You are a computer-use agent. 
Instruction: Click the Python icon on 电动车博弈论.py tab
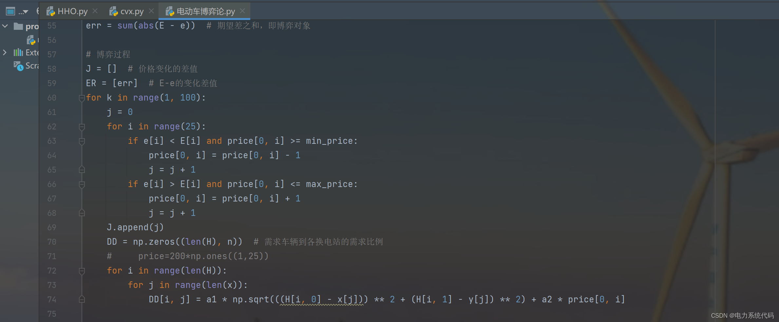pos(169,11)
